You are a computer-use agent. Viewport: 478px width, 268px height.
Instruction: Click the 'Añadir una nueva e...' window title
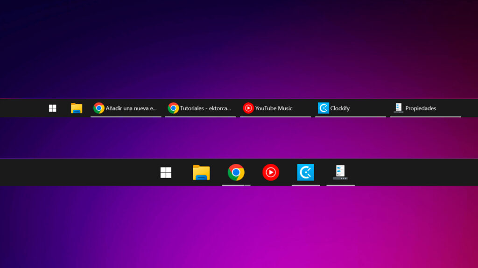[131, 108]
